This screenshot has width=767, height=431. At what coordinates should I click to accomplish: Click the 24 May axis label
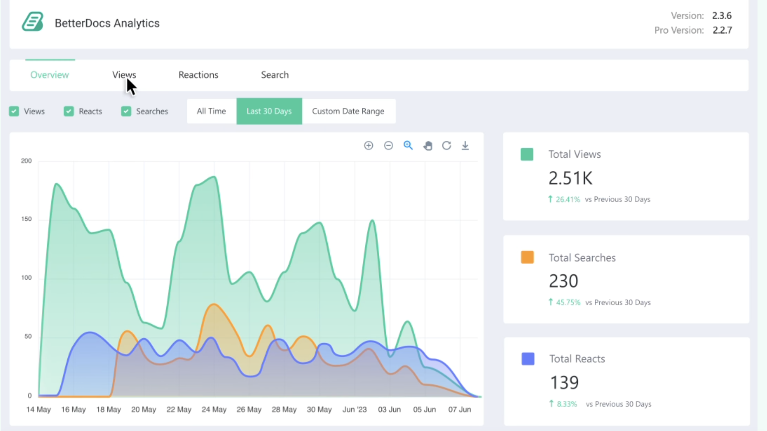(x=214, y=410)
